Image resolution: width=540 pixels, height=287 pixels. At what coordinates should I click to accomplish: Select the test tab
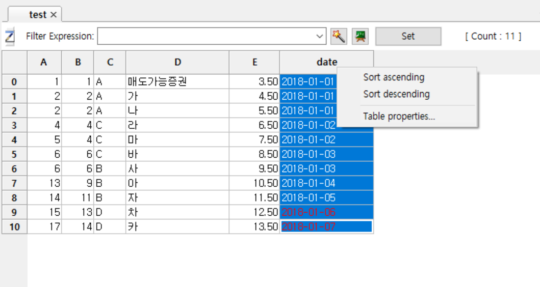click(35, 14)
